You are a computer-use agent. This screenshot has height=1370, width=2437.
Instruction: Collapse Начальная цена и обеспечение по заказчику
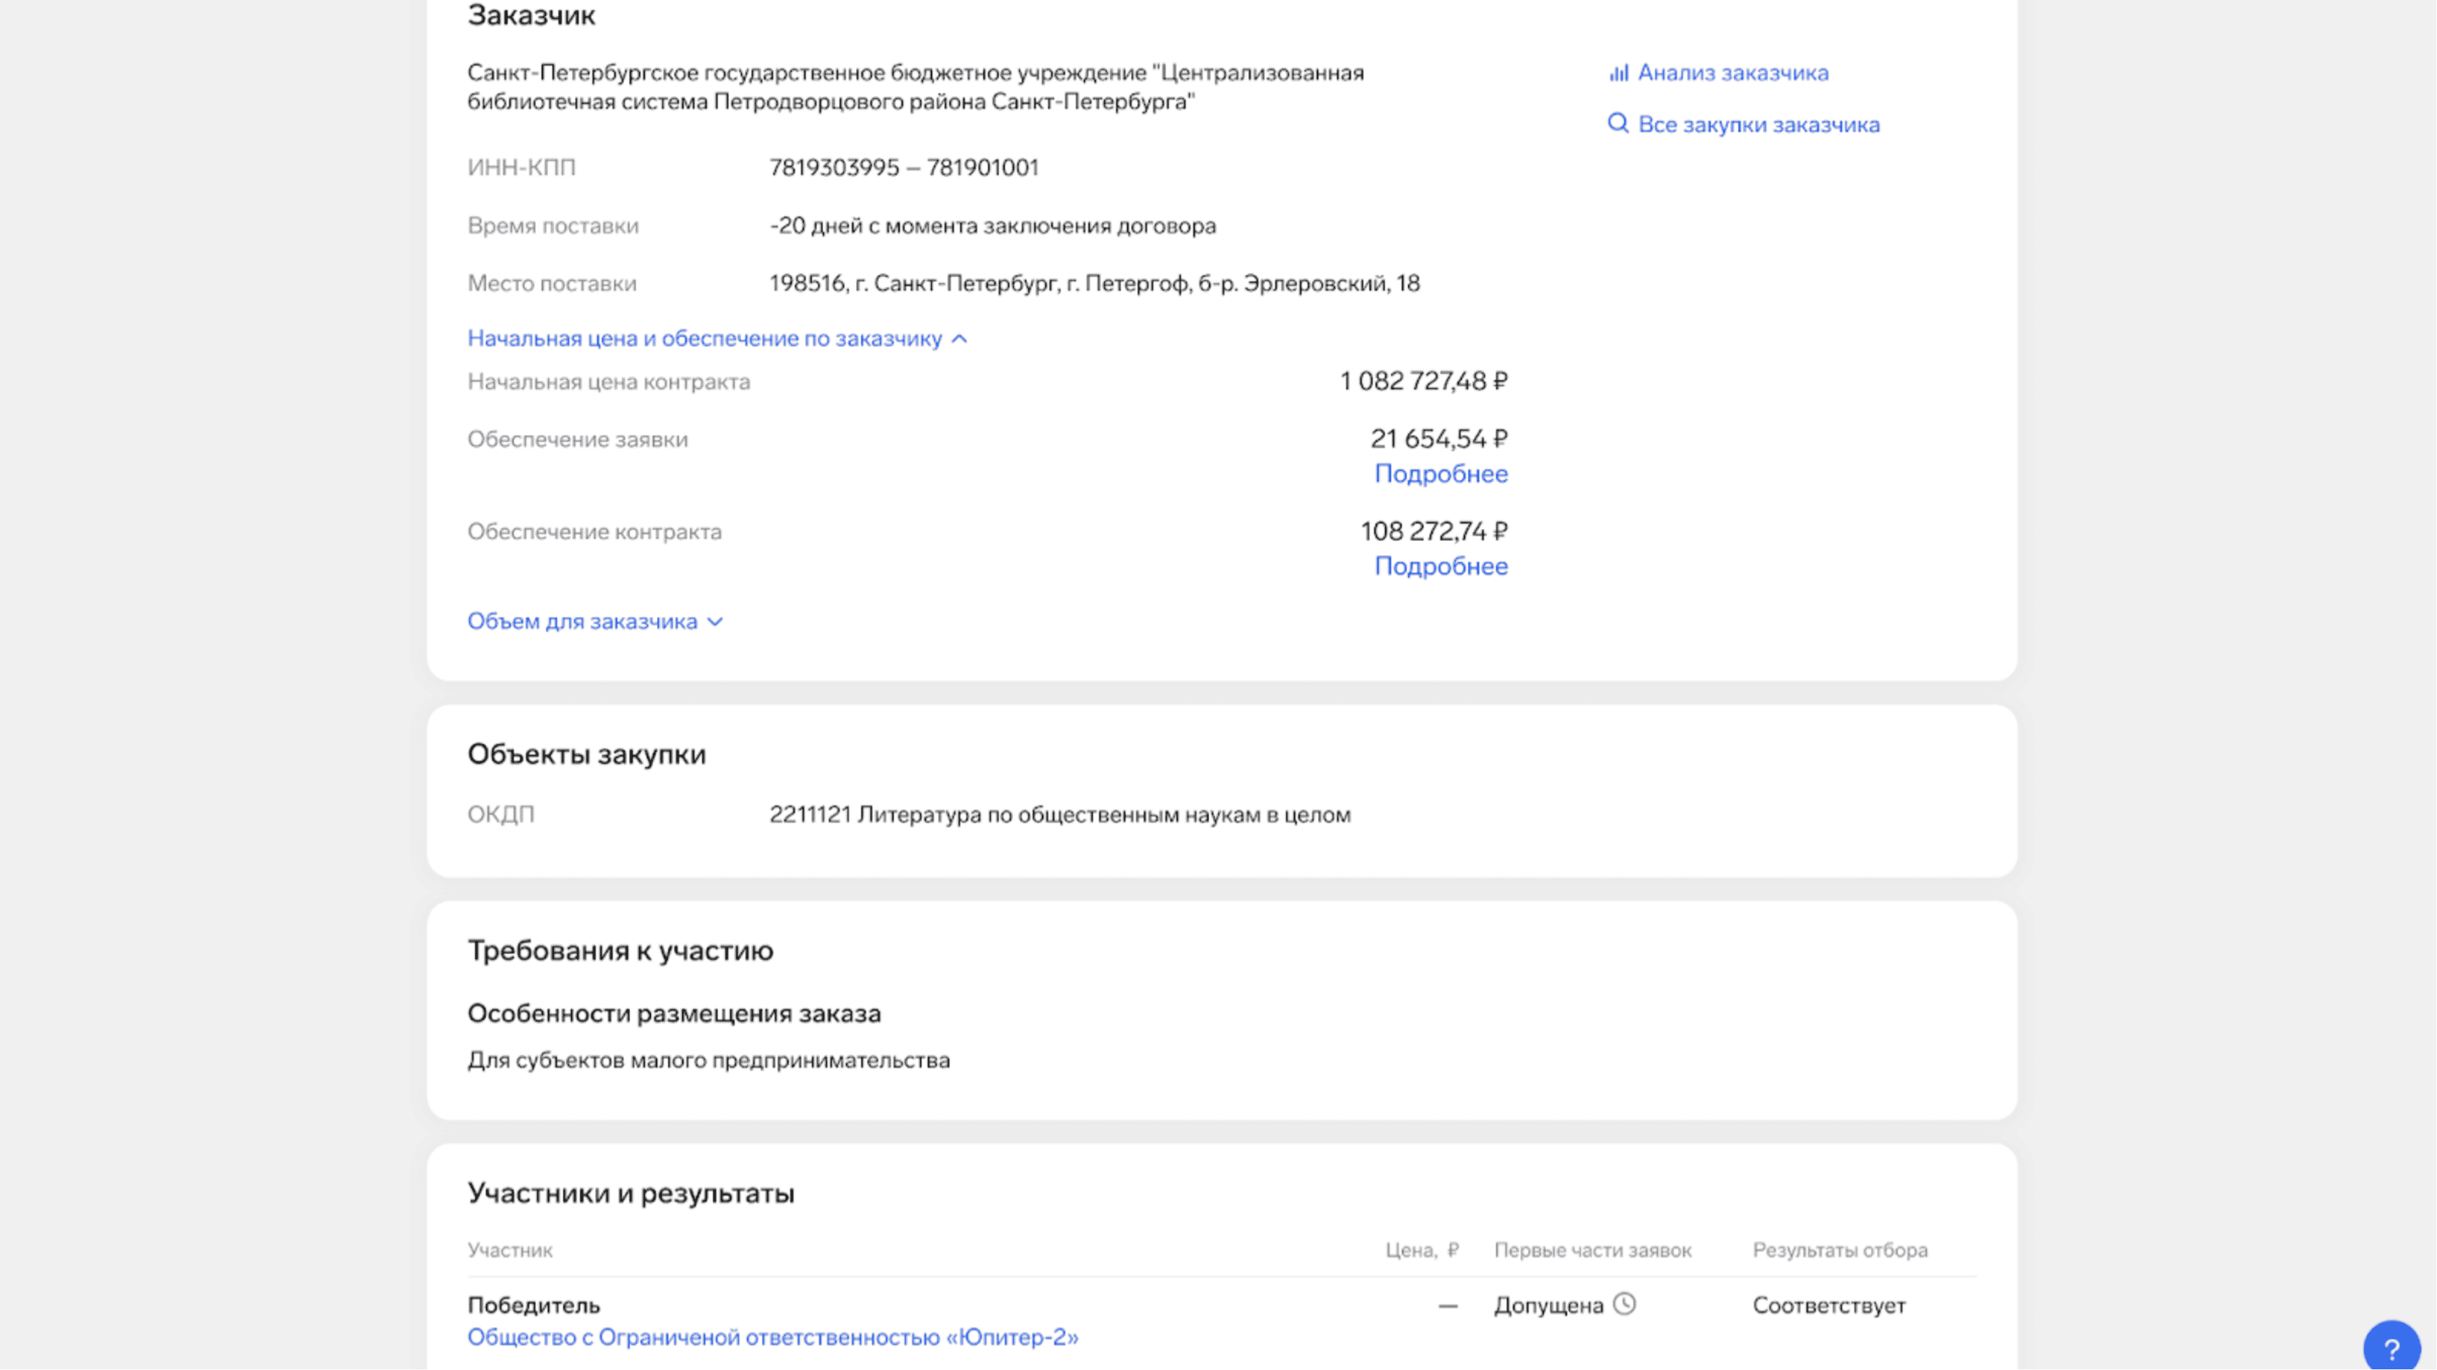coord(717,339)
